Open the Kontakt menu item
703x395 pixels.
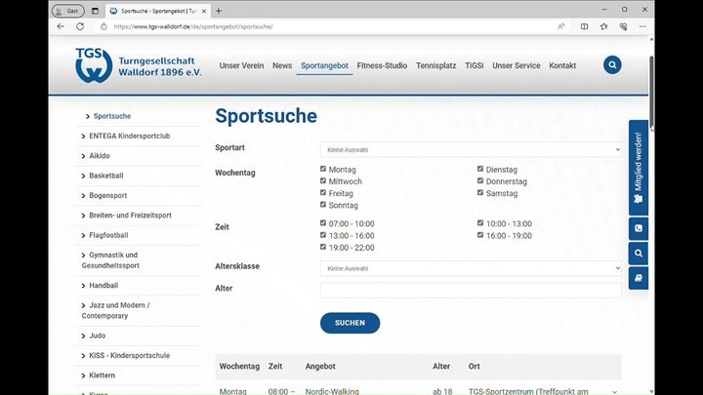[562, 65]
